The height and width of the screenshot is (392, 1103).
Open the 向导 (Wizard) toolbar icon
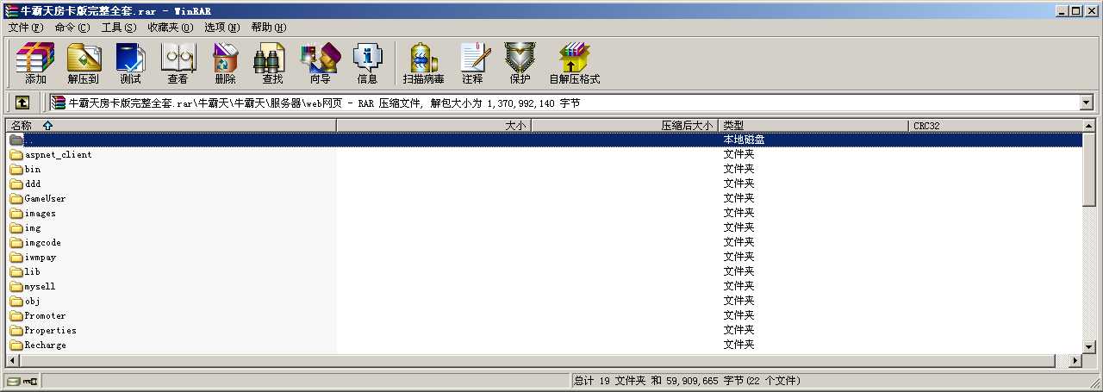coord(320,63)
